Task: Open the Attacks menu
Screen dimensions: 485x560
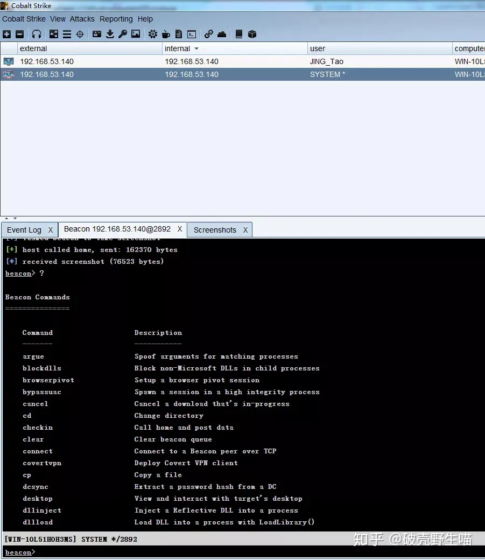Action: pyautogui.click(x=82, y=19)
